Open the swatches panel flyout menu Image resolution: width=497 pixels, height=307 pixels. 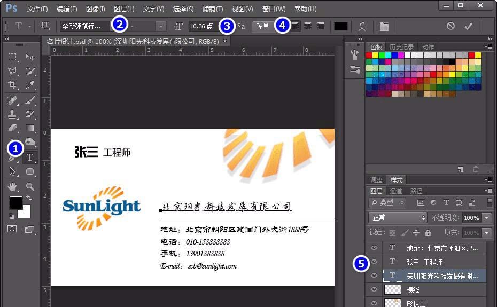pos(488,46)
